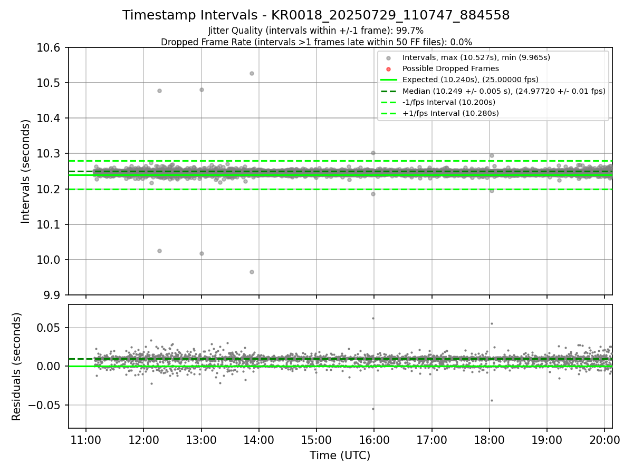Click the 20:00 x-axis tick label
The width and height of the screenshot is (633, 474).
click(x=604, y=439)
